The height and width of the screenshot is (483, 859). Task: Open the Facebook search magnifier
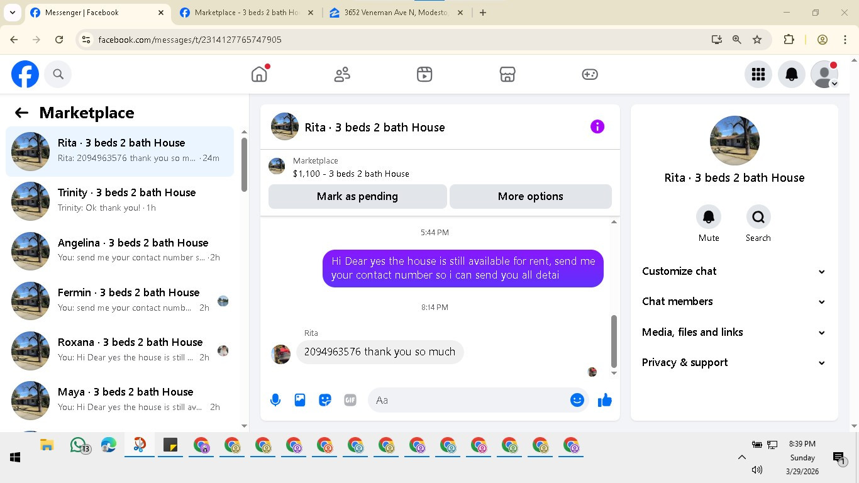(58, 74)
